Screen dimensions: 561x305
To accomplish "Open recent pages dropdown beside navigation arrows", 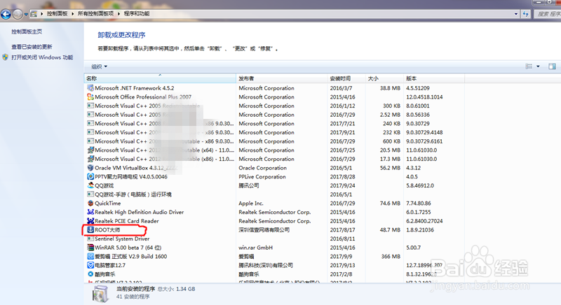I will (x=26, y=15).
